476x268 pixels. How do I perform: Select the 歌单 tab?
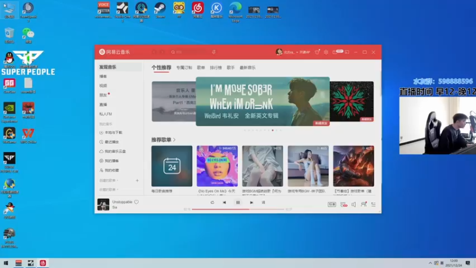pyautogui.click(x=201, y=67)
